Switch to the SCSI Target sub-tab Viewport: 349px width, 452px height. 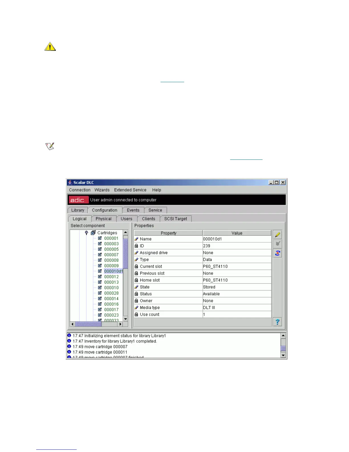tap(176, 219)
